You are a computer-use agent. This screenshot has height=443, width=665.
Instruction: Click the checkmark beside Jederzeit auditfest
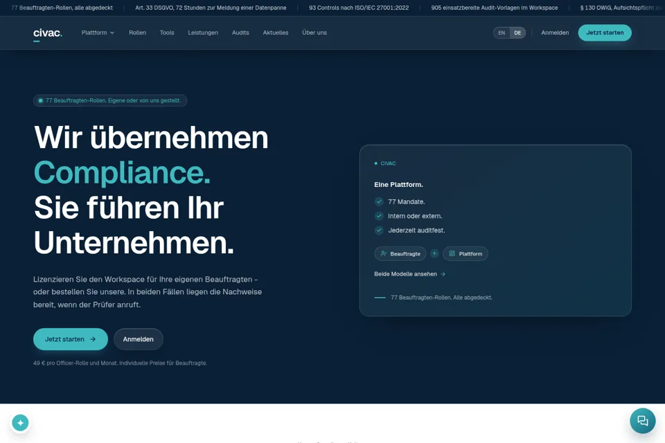point(379,230)
